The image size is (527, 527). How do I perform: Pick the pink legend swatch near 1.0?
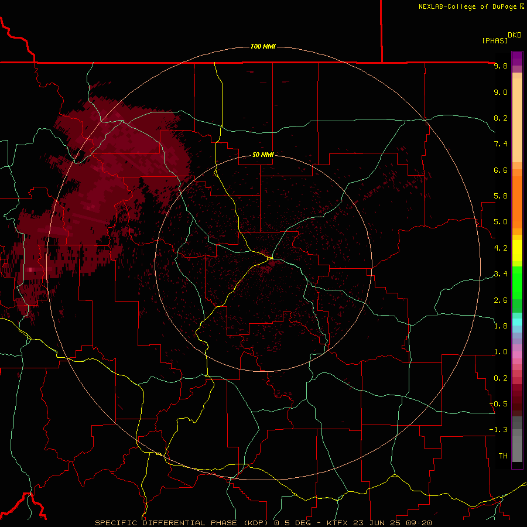pyautogui.click(x=517, y=355)
